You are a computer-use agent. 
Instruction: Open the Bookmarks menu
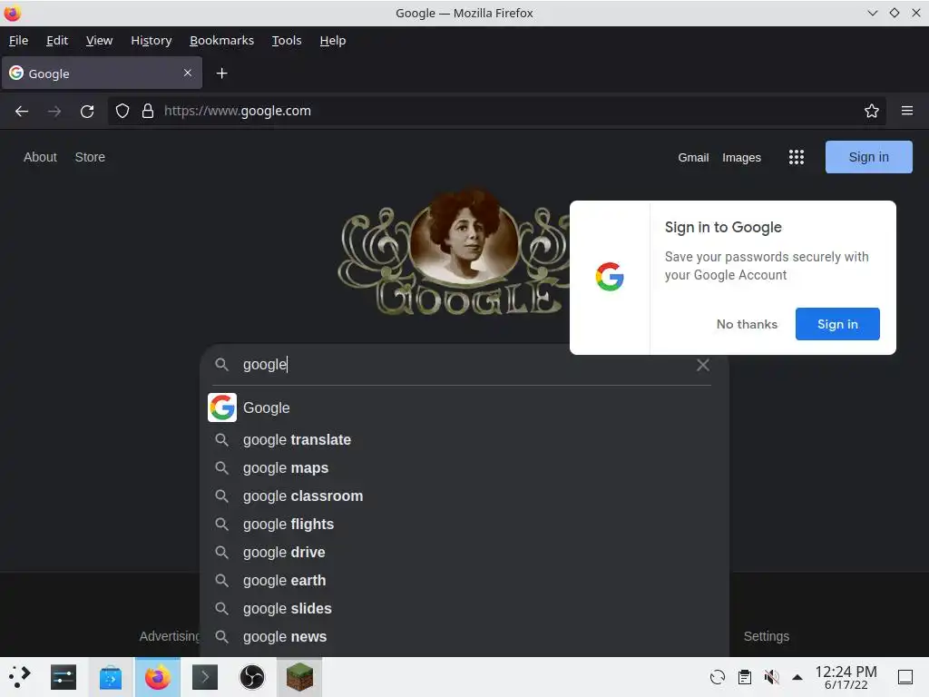click(x=221, y=40)
